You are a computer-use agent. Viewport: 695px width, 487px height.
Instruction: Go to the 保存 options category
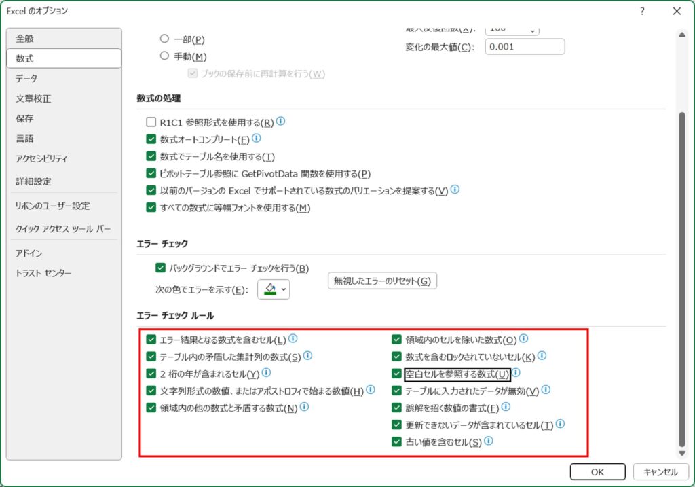[x=64, y=118]
